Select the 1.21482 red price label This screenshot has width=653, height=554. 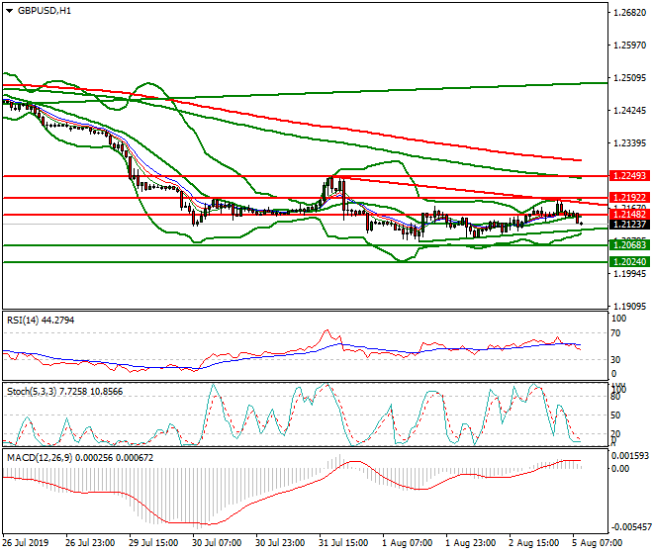point(629,215)
